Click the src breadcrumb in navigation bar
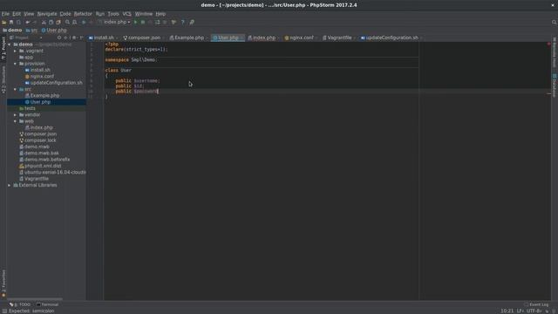The height and width of the screenshot is (314, 558). click(31, 31)
